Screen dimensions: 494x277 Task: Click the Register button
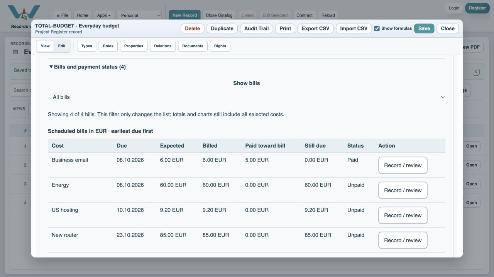tap(477, 8)
